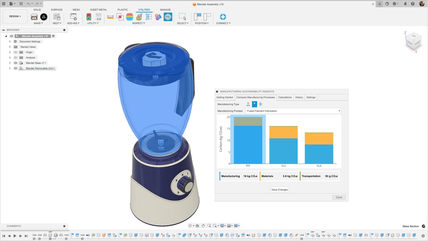The image size is (428, 241).
Task: Click the Manufacturing Sustainability Insights globe icon
Action: click(168, 17)
